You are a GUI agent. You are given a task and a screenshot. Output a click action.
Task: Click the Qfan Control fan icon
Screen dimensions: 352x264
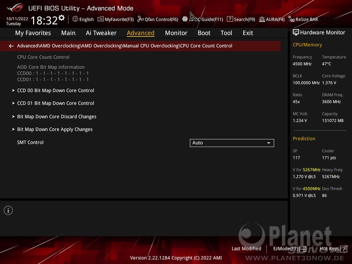[x=140, y=19]
